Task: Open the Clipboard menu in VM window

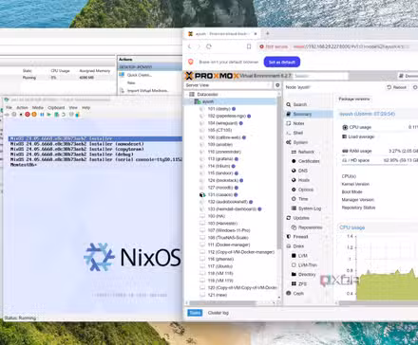Action: click(56, 108)
